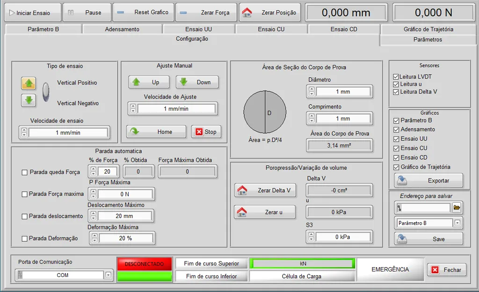Screen dimensions: 479x292
Task: Click the Zerar Delta V house icon
Action: click(x=242, y=190)
